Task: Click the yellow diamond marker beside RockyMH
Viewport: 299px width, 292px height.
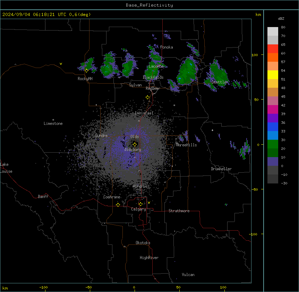Action: pos(86,71)
